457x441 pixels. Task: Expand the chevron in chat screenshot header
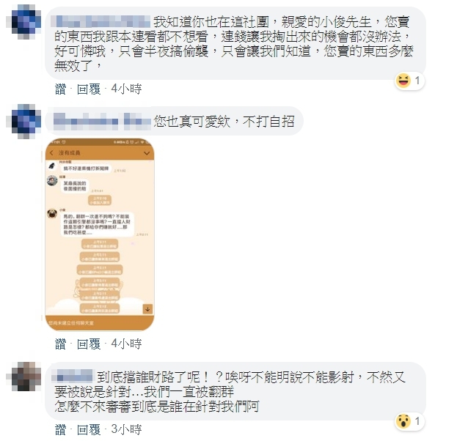(147, 153)
